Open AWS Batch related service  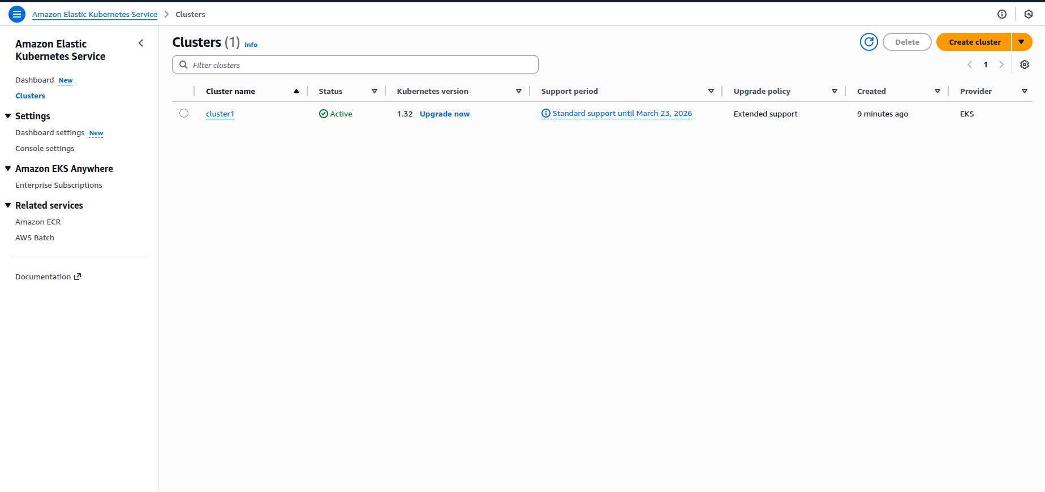tap(35, 238)
